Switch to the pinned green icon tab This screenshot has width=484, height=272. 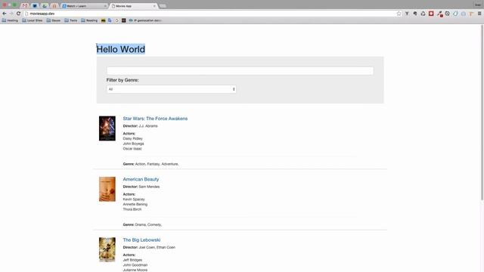(45, 6)
